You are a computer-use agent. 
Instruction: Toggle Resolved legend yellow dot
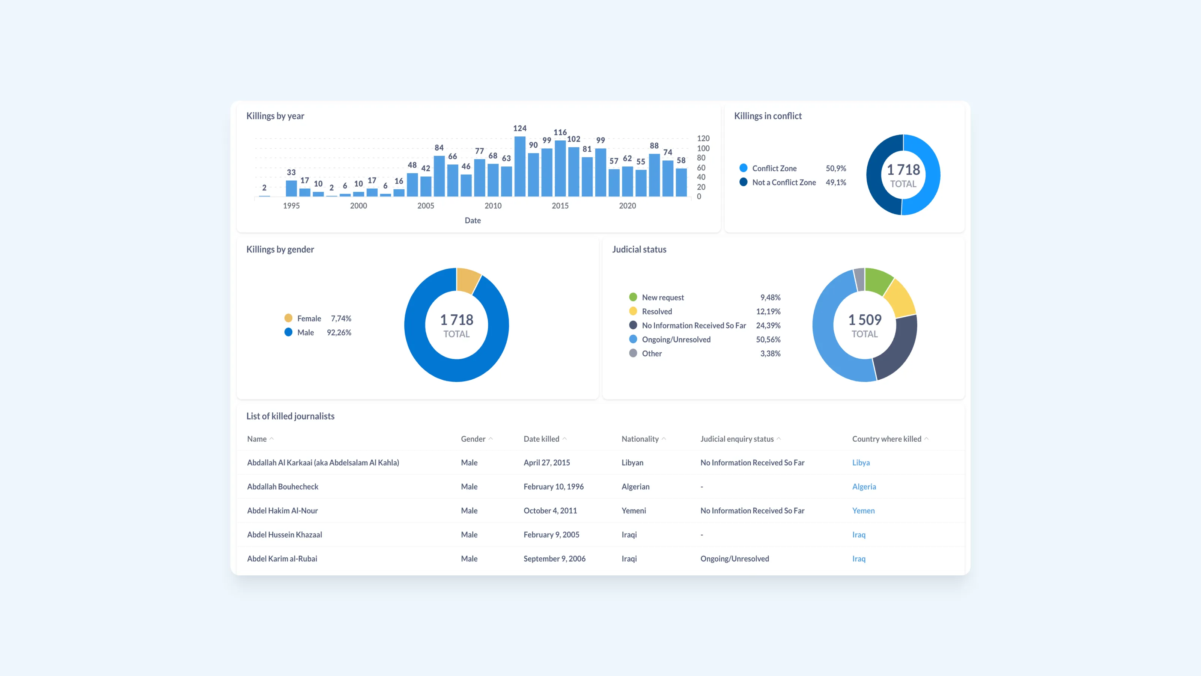633,311
